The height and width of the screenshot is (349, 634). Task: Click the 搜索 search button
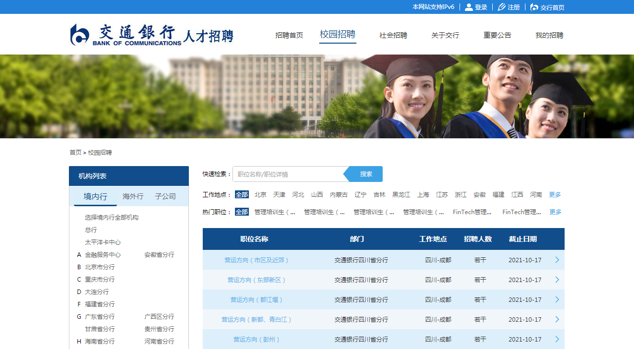tap(366, 174)
